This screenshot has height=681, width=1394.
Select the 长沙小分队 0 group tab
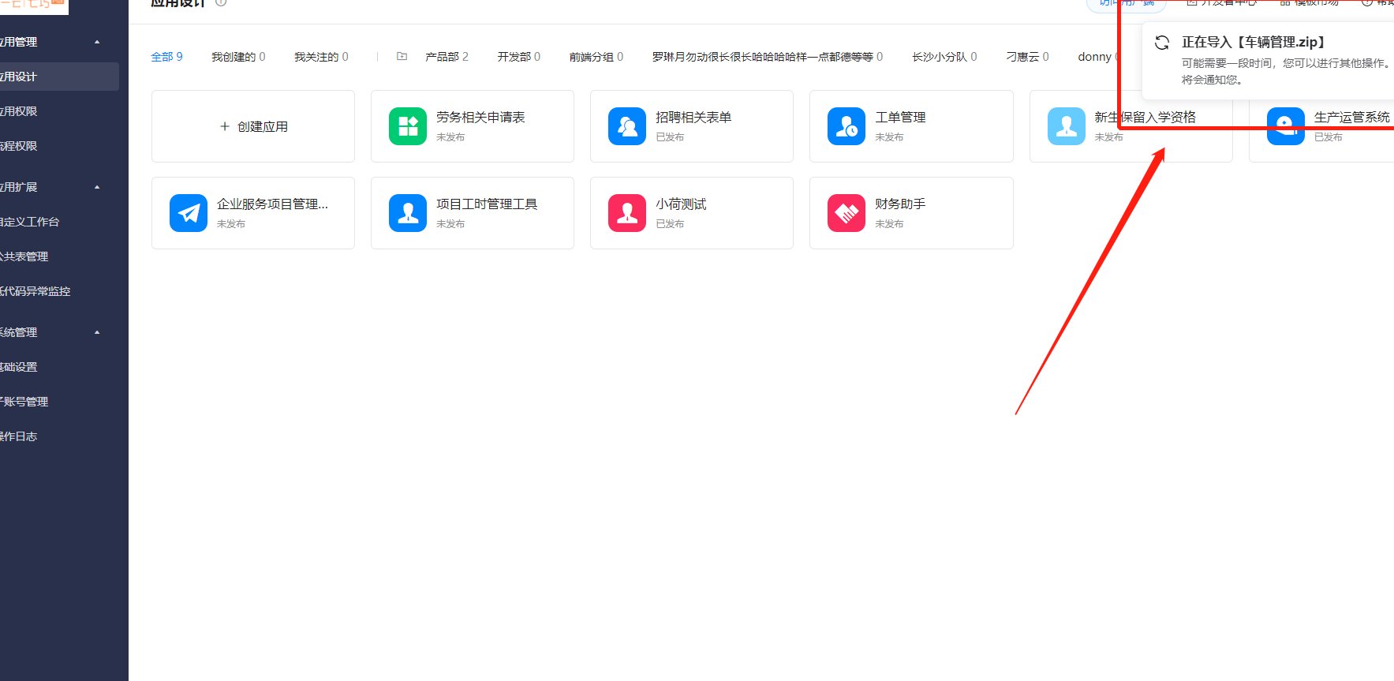[x=944, y=57]
